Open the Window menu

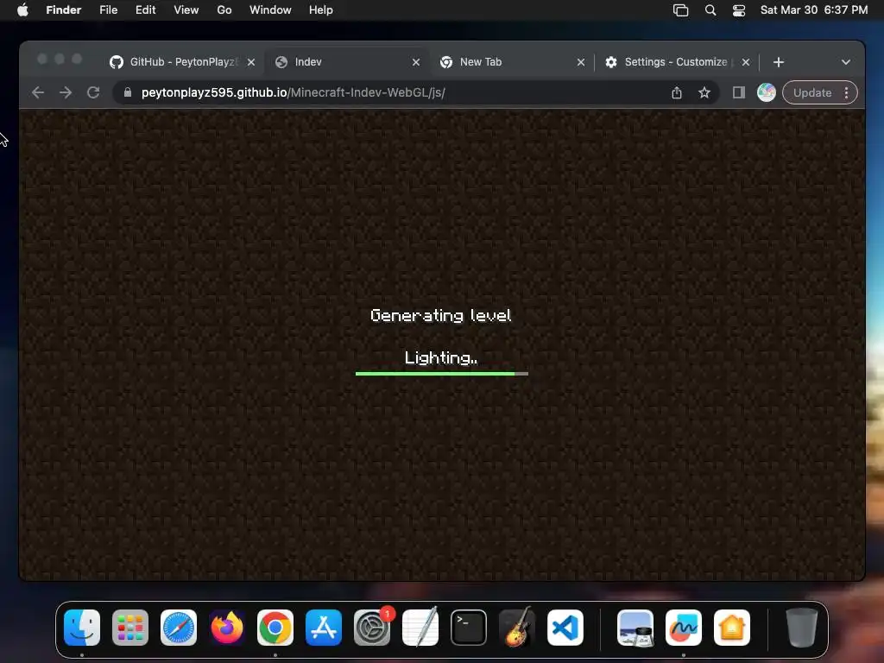[270, 10]
